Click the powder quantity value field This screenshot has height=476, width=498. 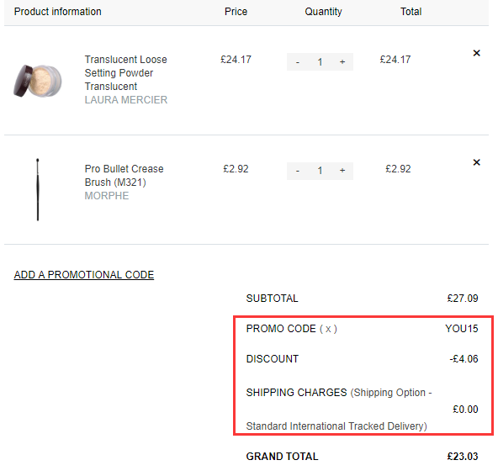coord(321,62)
